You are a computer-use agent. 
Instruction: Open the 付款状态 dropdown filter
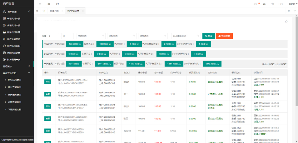[90, 36]
